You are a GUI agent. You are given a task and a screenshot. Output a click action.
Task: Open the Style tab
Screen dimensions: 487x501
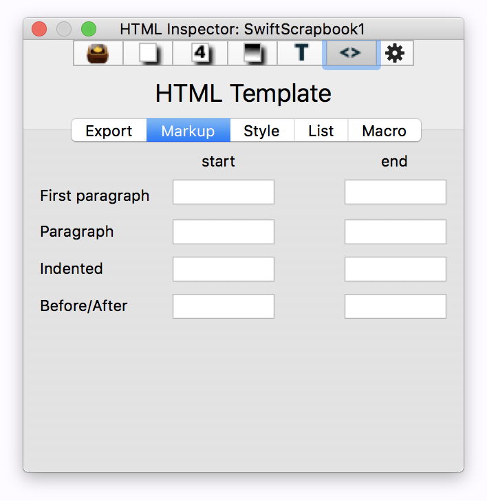point(261,131)
